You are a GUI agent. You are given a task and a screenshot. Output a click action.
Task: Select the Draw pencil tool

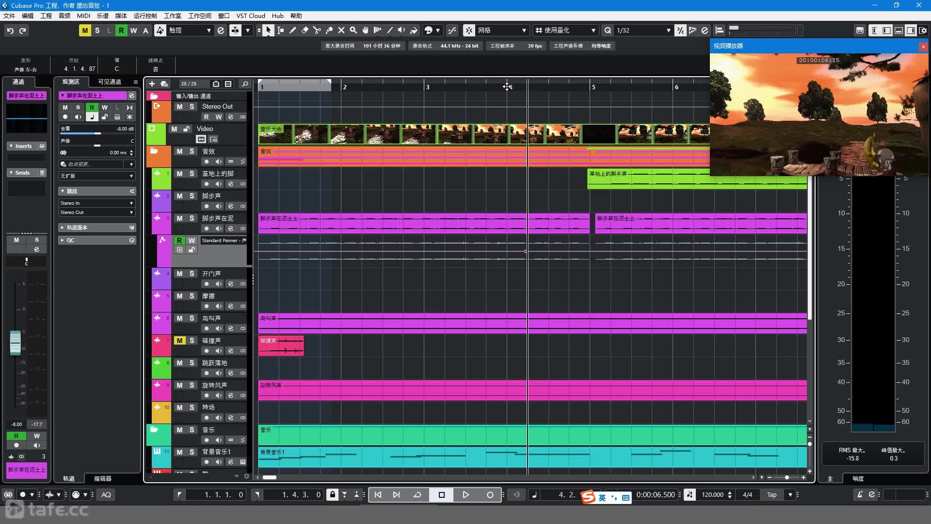tap(292, 30)
